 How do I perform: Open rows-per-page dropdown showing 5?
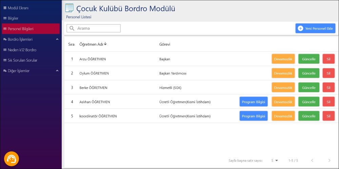275,161
